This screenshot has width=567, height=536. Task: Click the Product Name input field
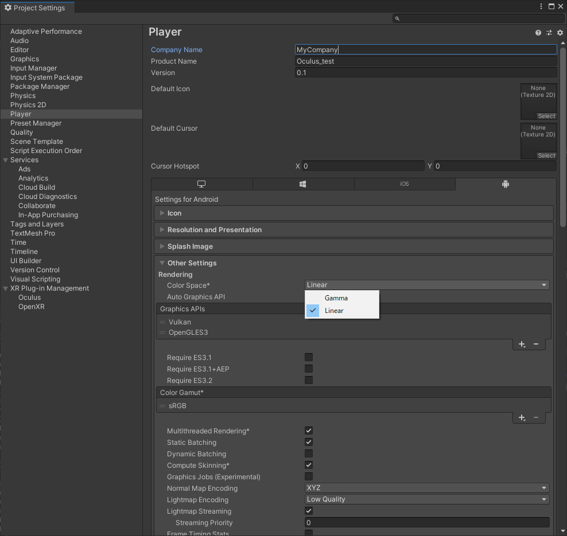[x=425, y=61]
